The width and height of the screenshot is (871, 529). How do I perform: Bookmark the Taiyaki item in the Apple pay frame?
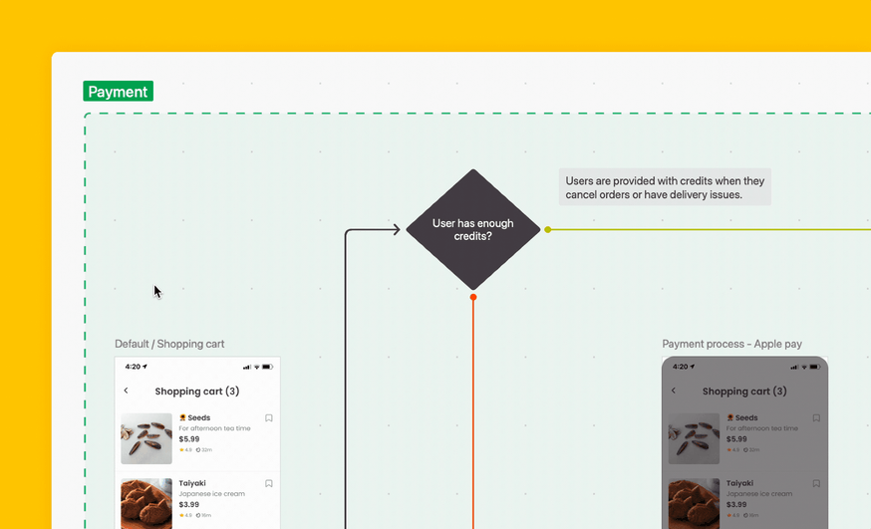tap(816, 483)
